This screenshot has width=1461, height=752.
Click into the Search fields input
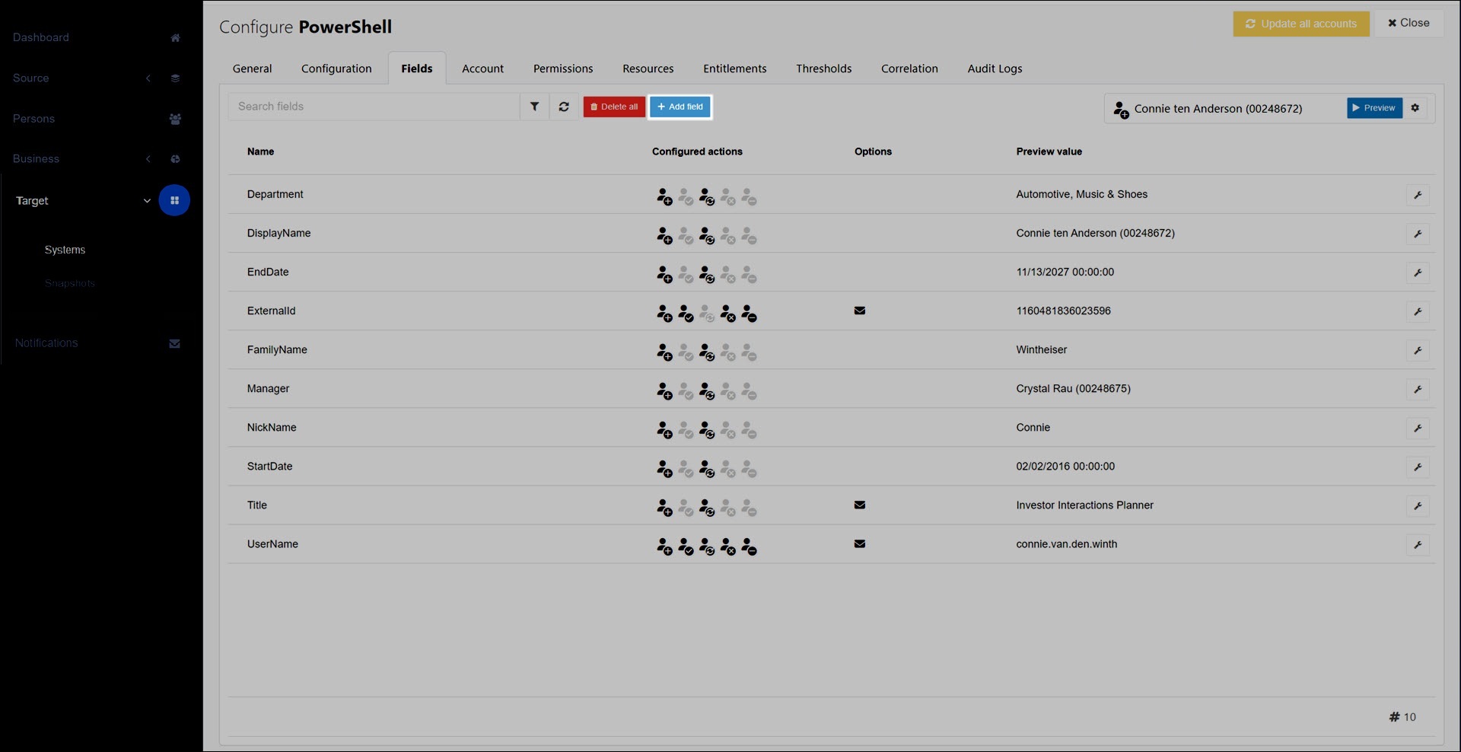374,107
